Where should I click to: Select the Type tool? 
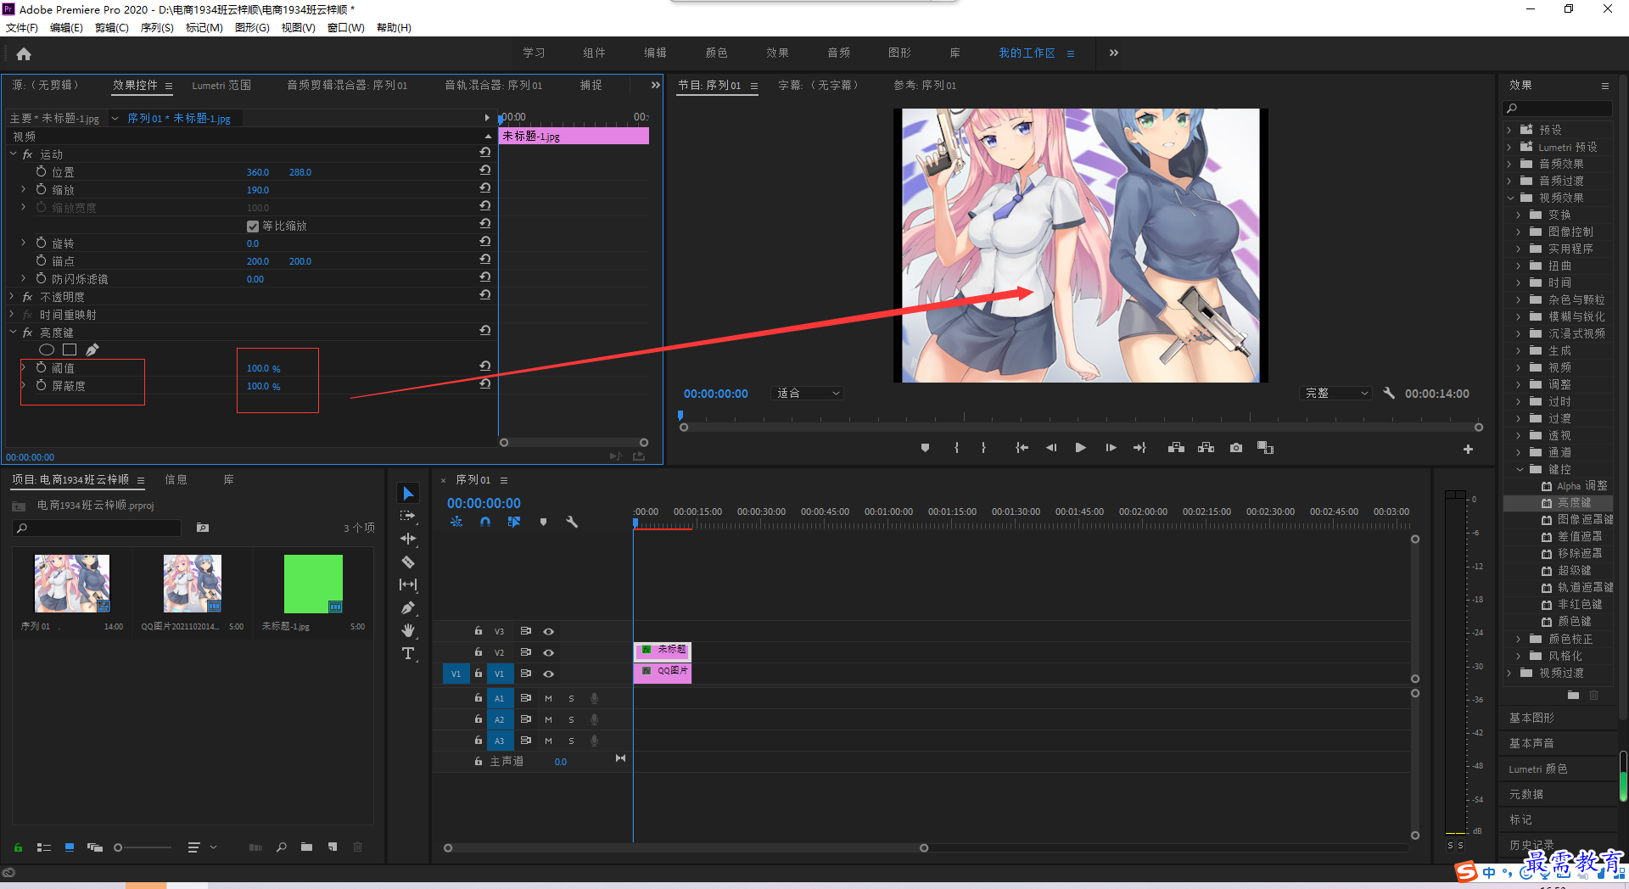(x=408, y=653)
